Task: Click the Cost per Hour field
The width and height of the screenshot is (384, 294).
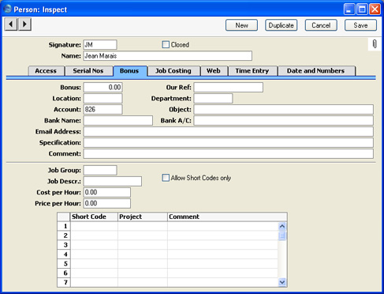Action: click(x=107, y=192)
